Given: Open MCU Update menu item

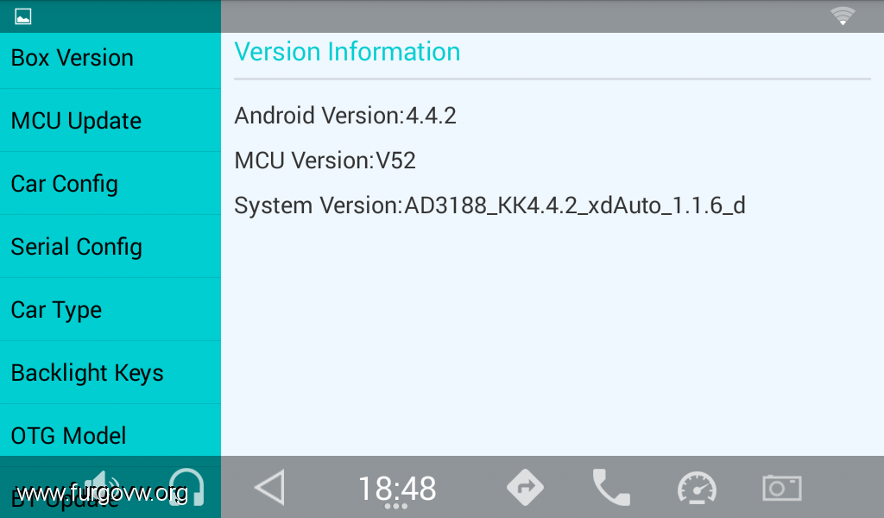Looking at the screenshot, I should [110, 121].
